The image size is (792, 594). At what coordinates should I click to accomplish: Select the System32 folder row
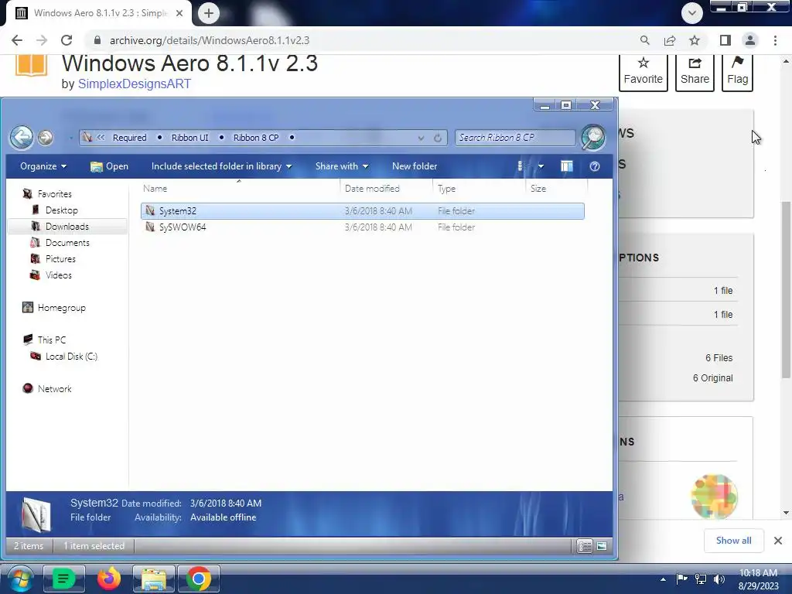[362, 210]
